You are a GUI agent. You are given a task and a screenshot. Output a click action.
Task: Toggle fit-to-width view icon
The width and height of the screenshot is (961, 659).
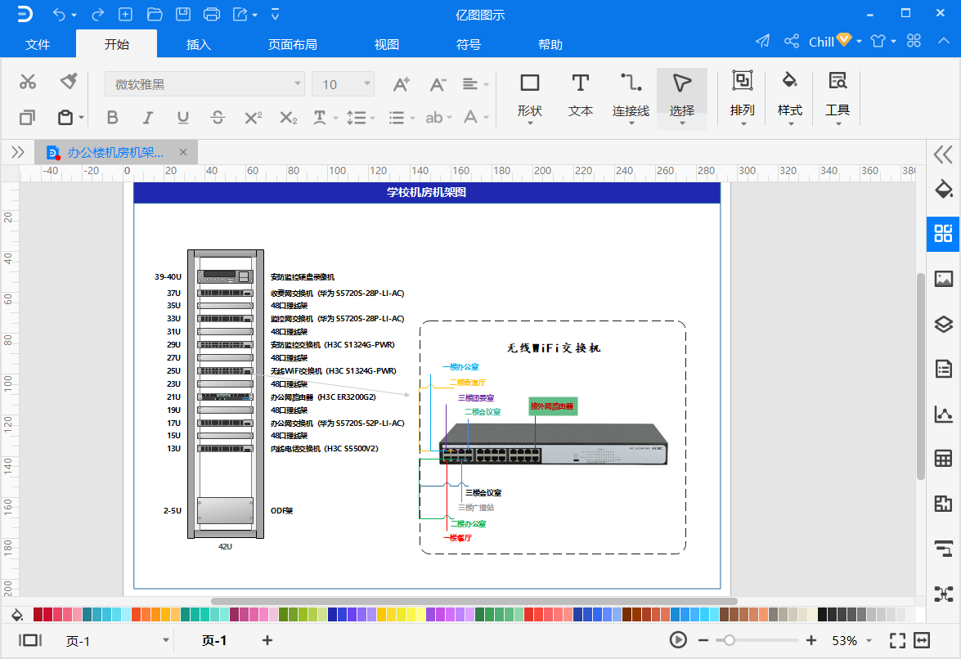(922, 641)
